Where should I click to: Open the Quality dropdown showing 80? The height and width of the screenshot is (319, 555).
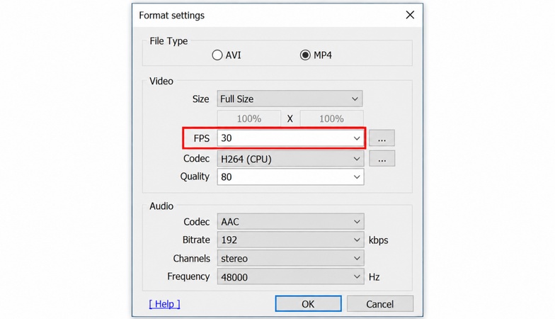[x=290, y=177]
